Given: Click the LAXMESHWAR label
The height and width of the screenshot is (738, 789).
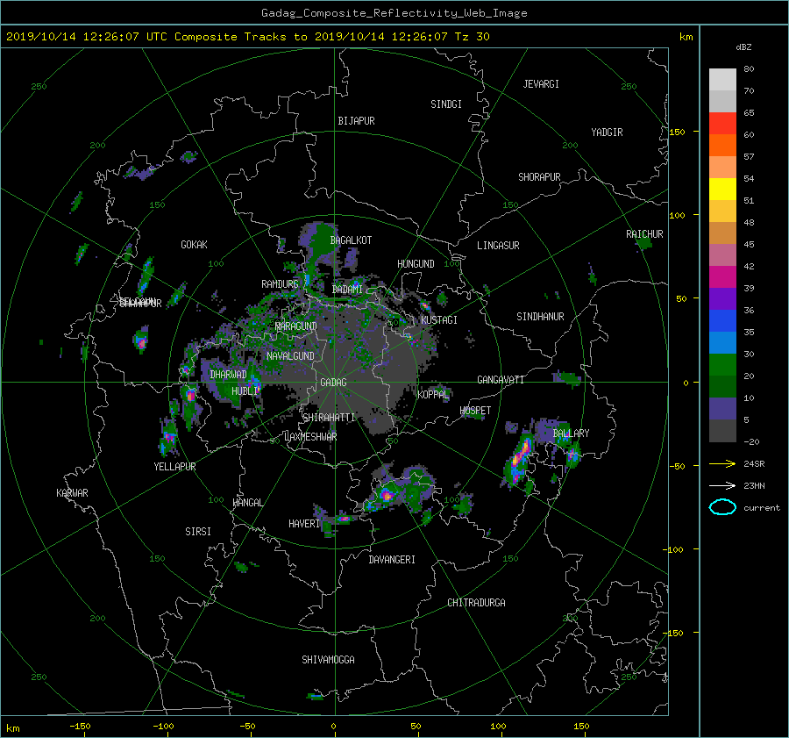Looking at the screenshot, I should pyautogui.click(x=310, y=437).
